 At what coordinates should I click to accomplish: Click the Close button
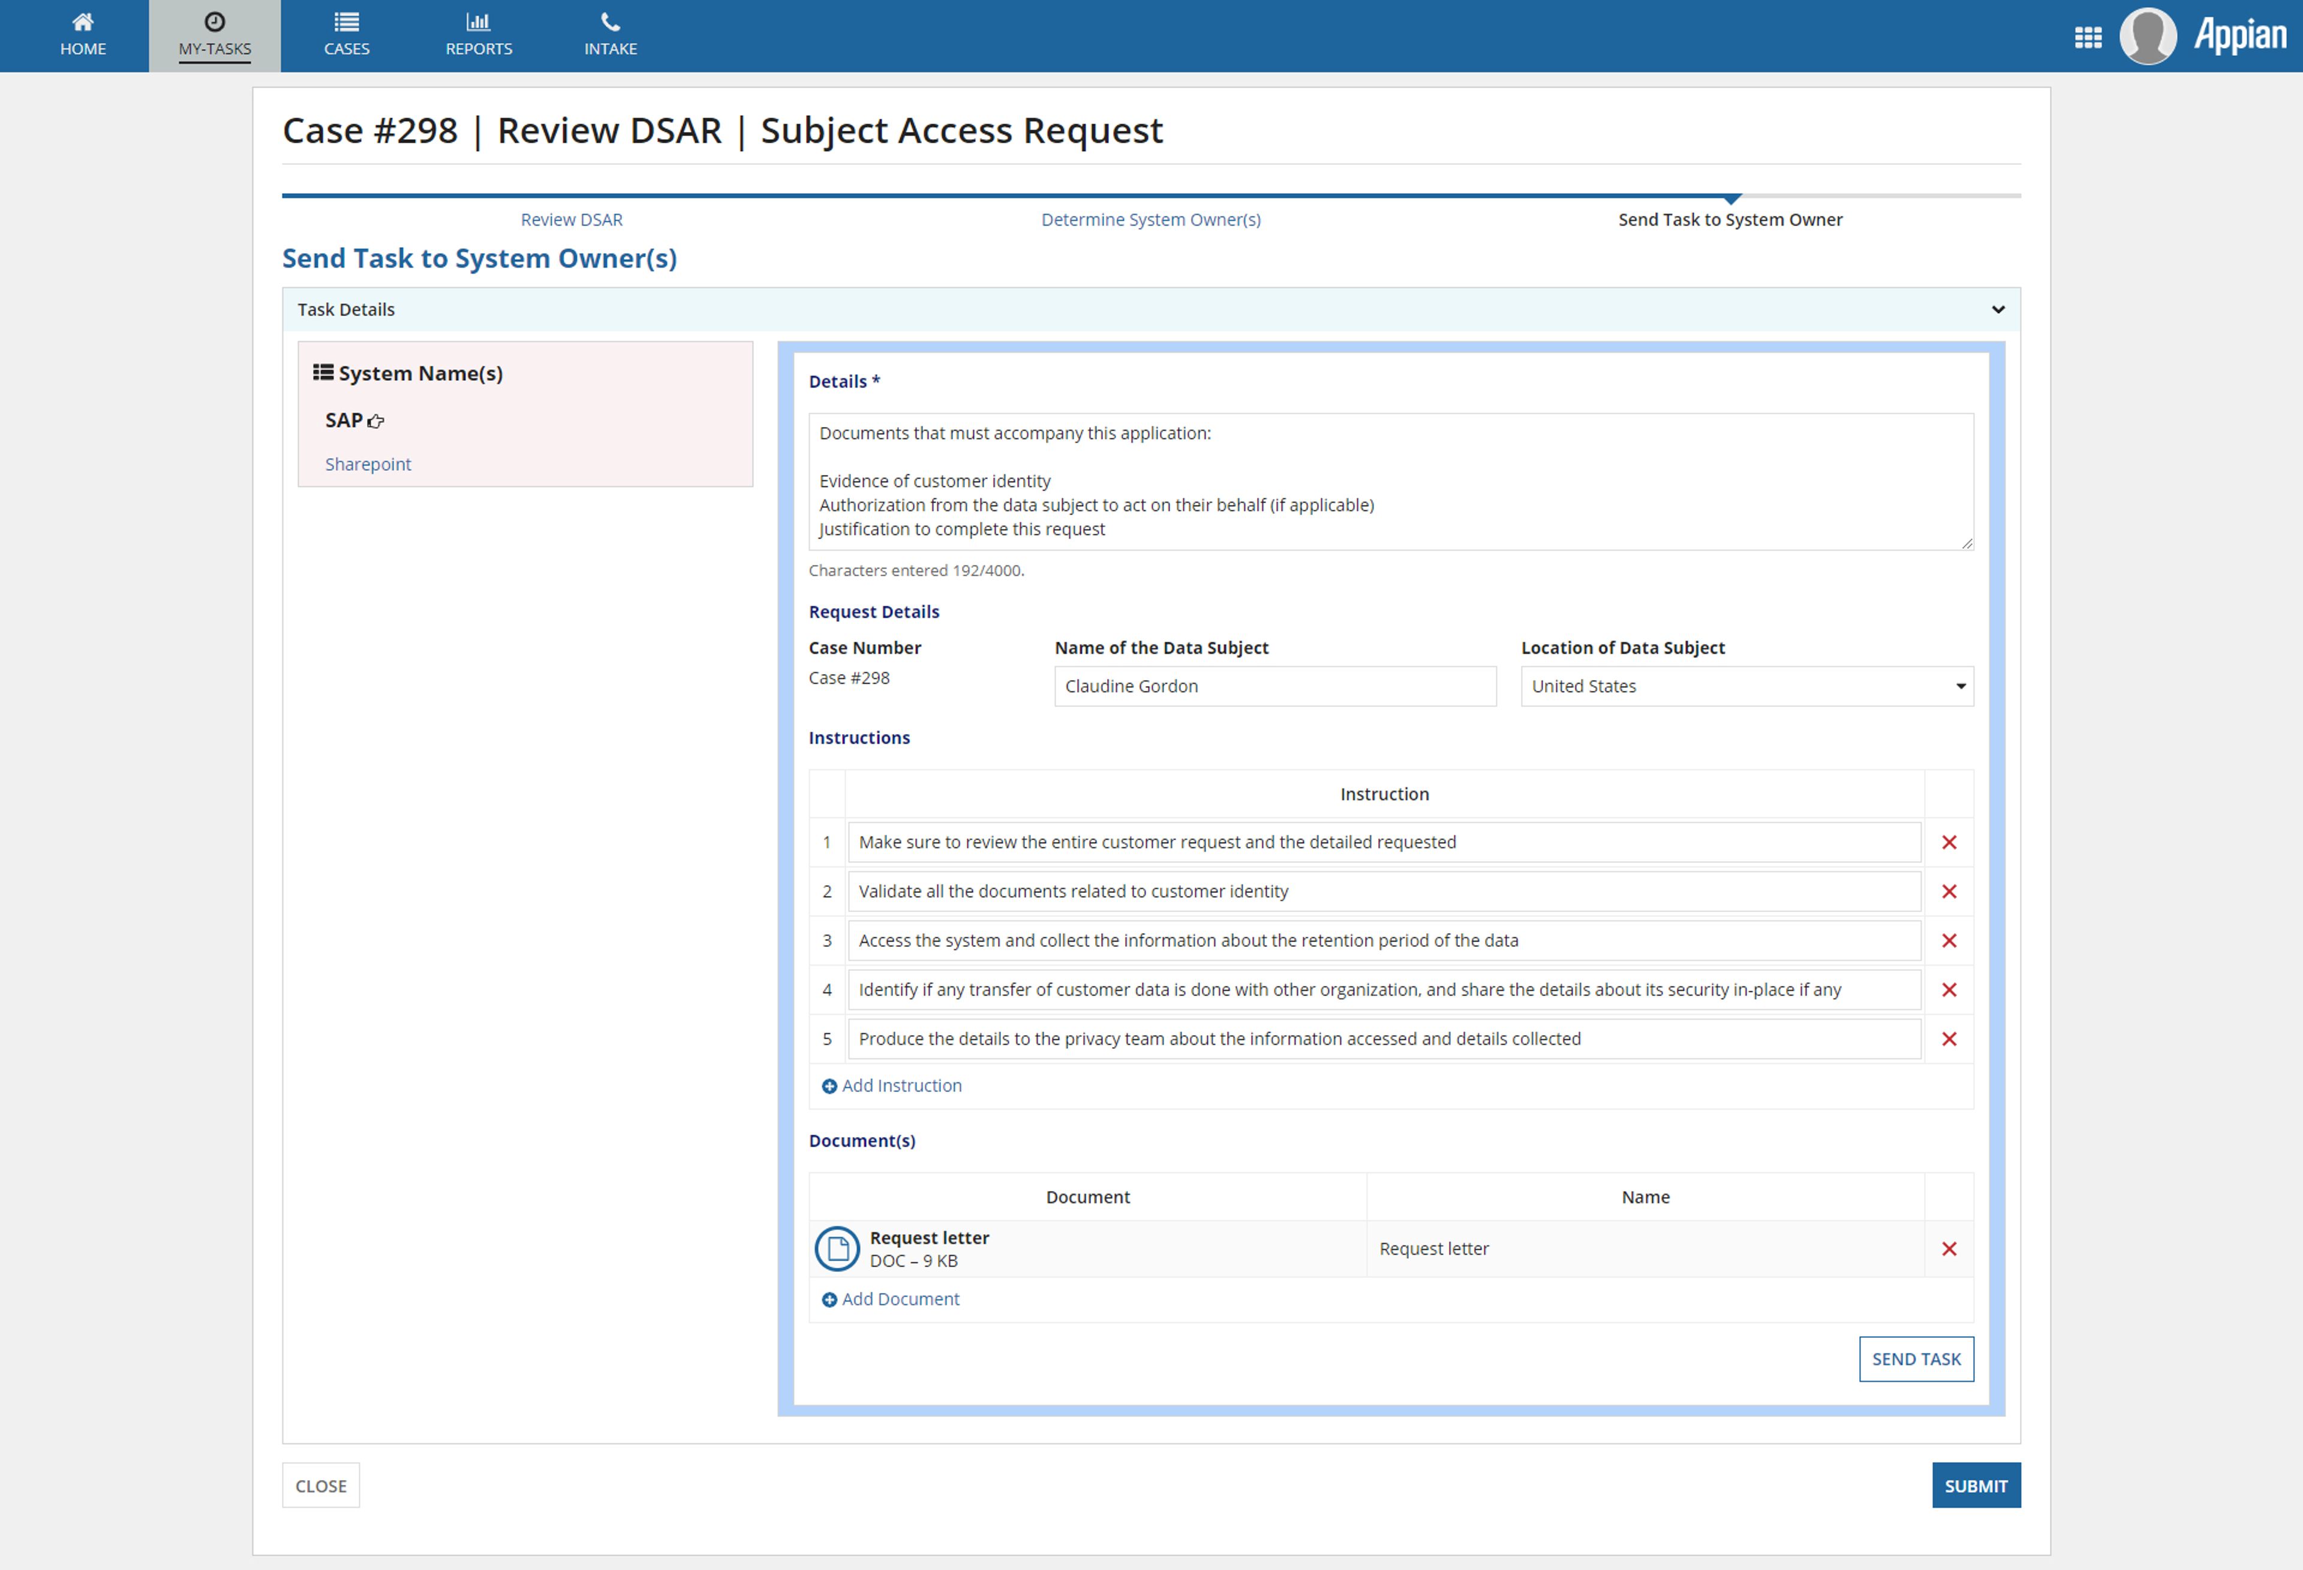(x=320, y=1486)
